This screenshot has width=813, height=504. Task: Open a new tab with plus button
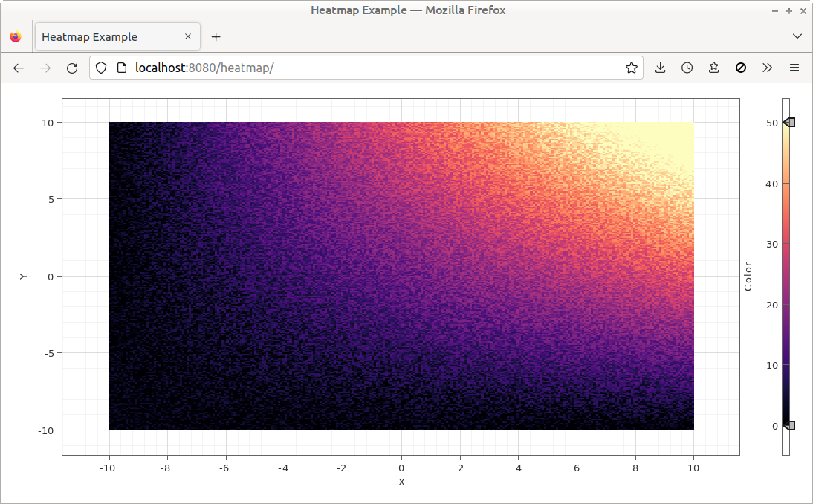click(x=216, y=37)
